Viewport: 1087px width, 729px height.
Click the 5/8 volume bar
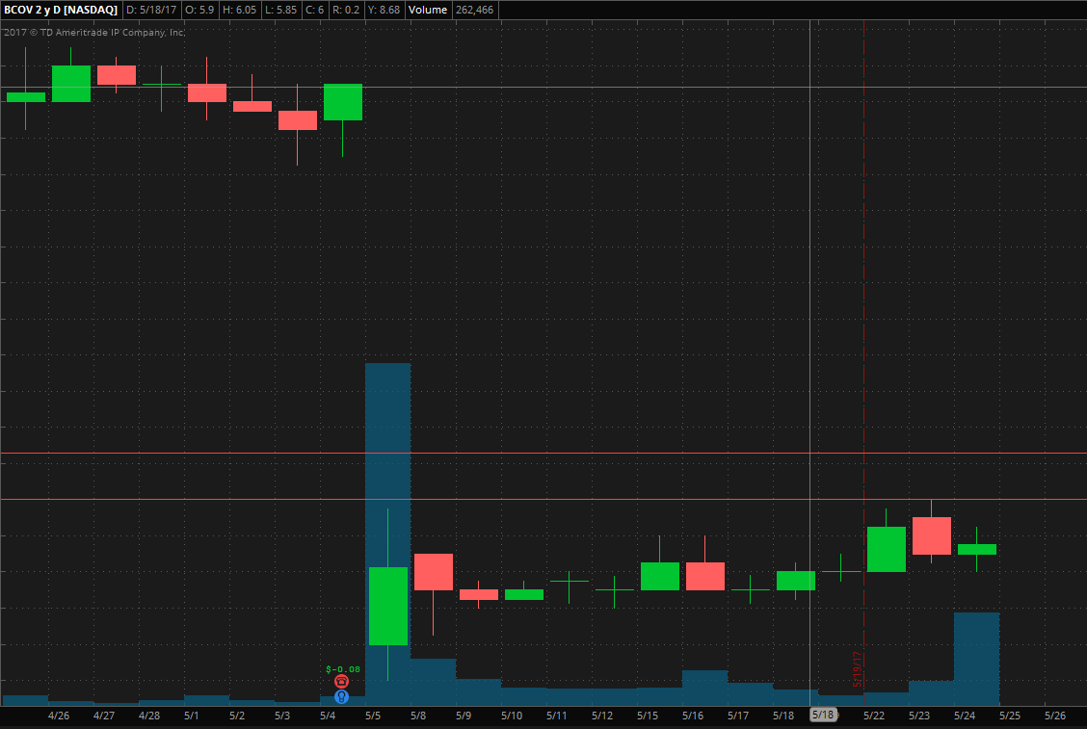point(434,682)
